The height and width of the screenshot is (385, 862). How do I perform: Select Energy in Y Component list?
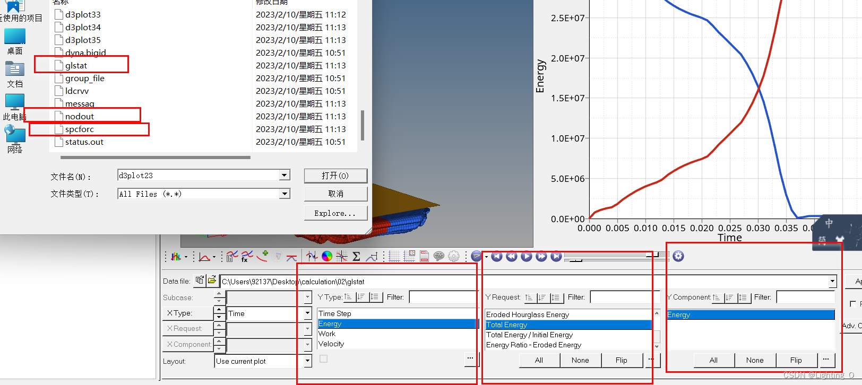click(x=751, y=314)
